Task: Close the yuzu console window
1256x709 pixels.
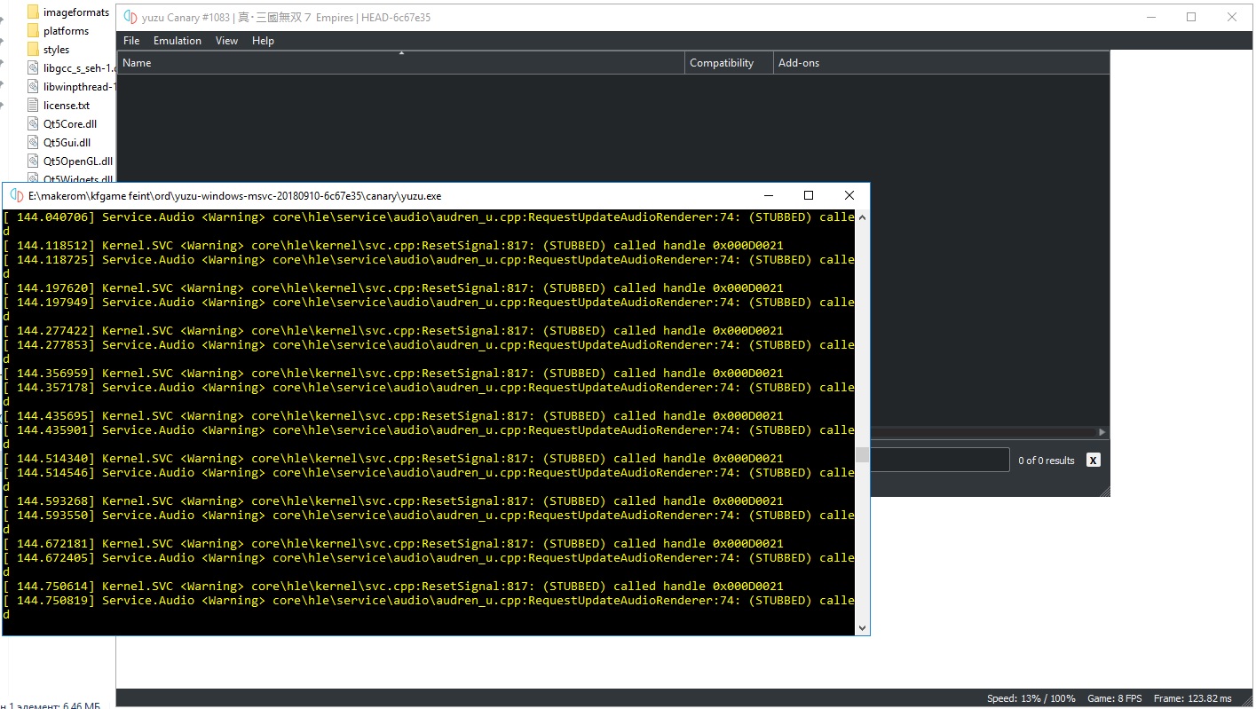Action: click(849, 195)
